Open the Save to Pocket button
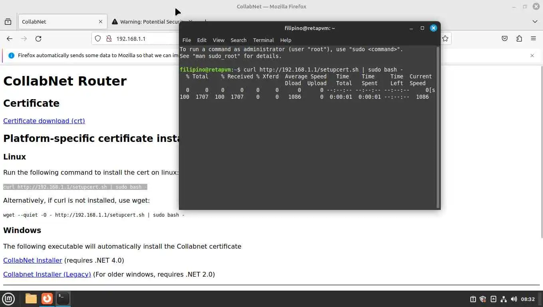 point(505,39)
